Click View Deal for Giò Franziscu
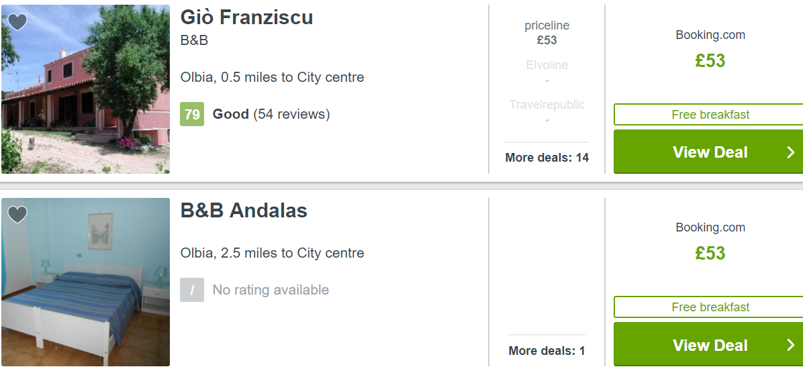Image resolution: width=803 pixels, height=371 pixels. pos(708,152)
